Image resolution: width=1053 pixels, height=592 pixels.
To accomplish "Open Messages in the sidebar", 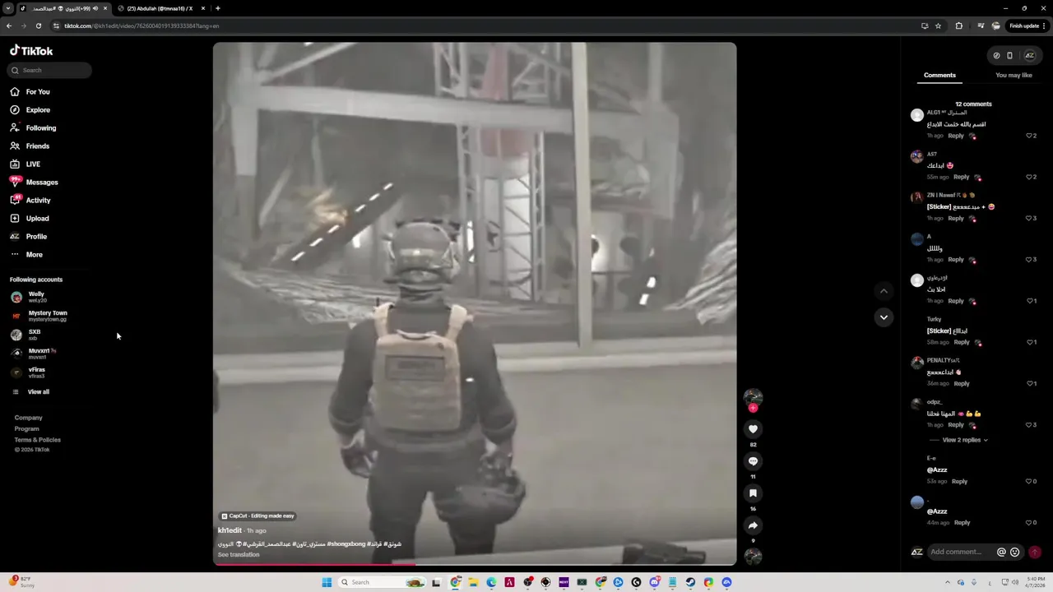I will coord(35,183).
